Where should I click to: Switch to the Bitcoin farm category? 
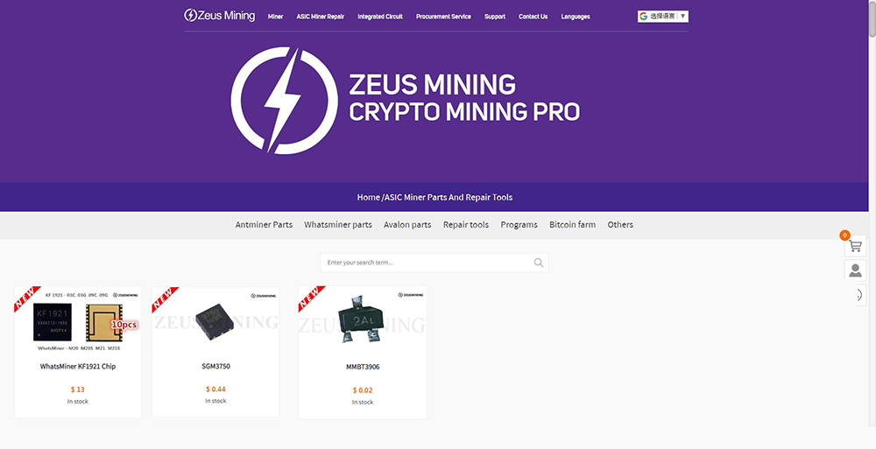pos(572,224)
